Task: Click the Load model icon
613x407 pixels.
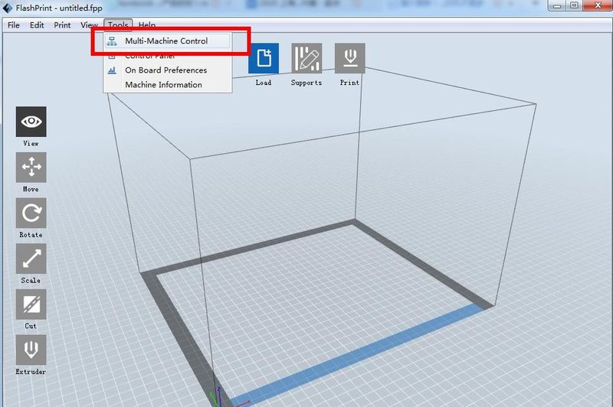Action: pos(264,59)
